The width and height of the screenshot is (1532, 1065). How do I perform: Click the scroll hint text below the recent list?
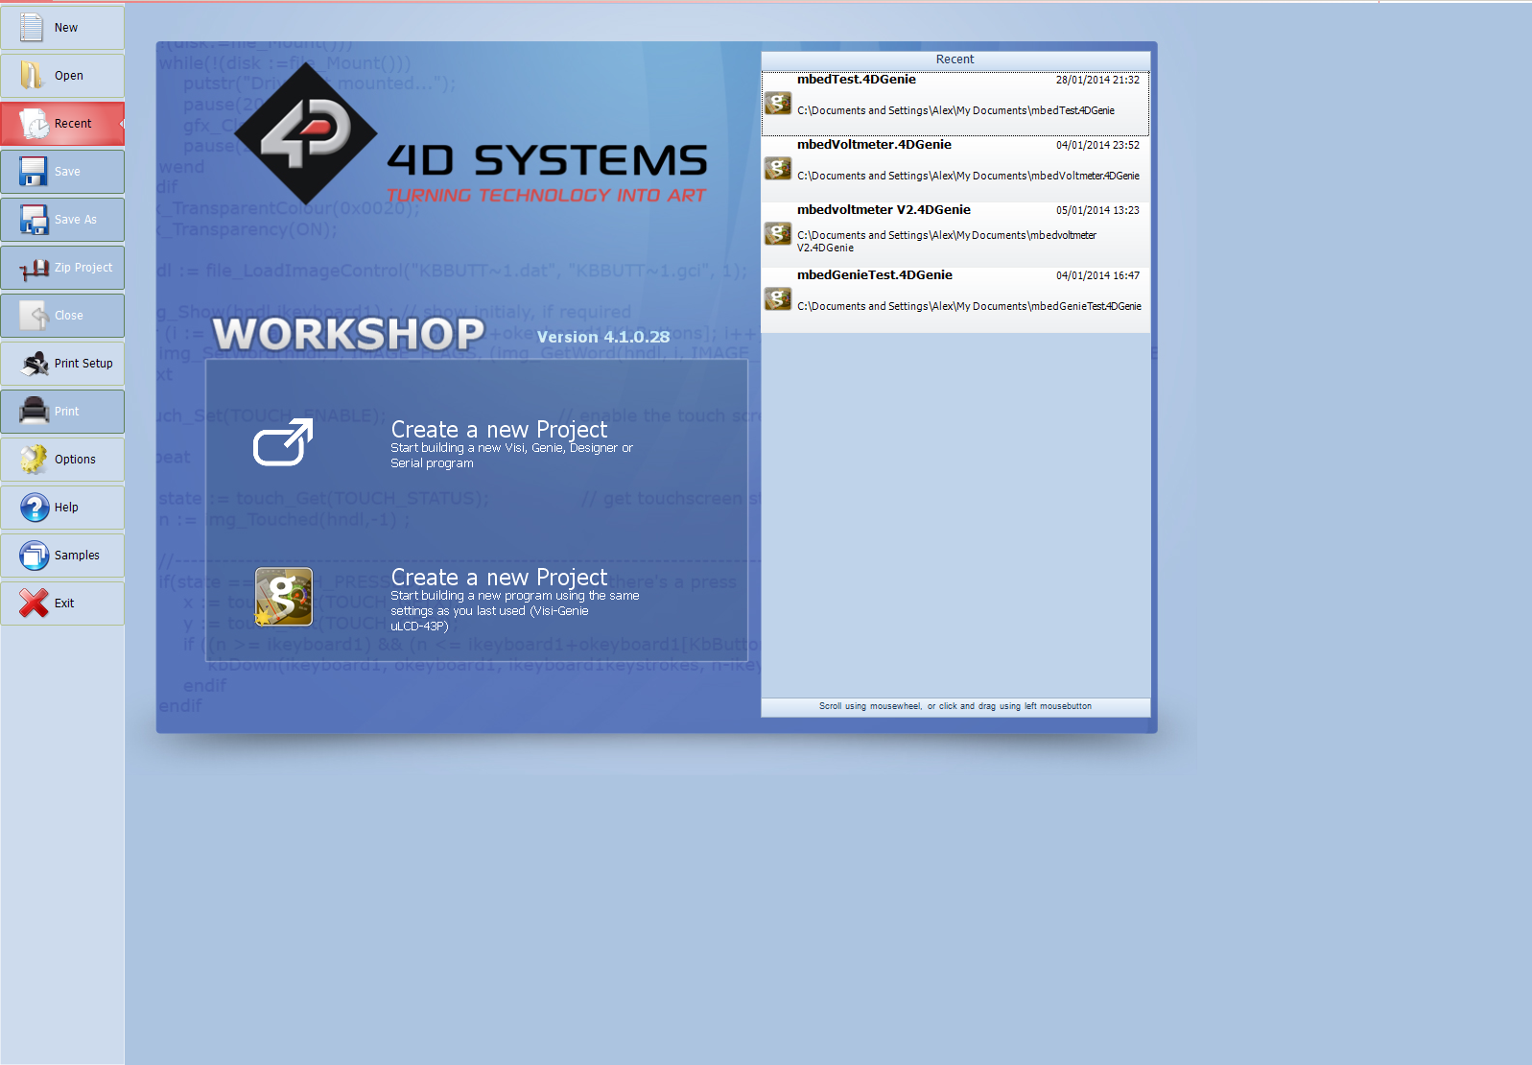click(x=955, y=706)
